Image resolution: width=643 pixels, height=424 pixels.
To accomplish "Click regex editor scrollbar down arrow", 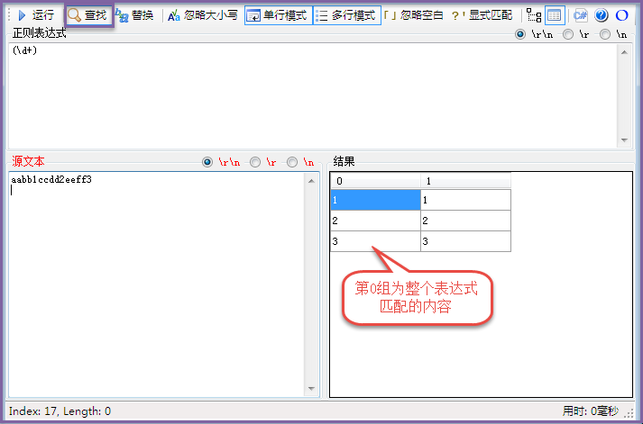I will [x=624, y=140].
